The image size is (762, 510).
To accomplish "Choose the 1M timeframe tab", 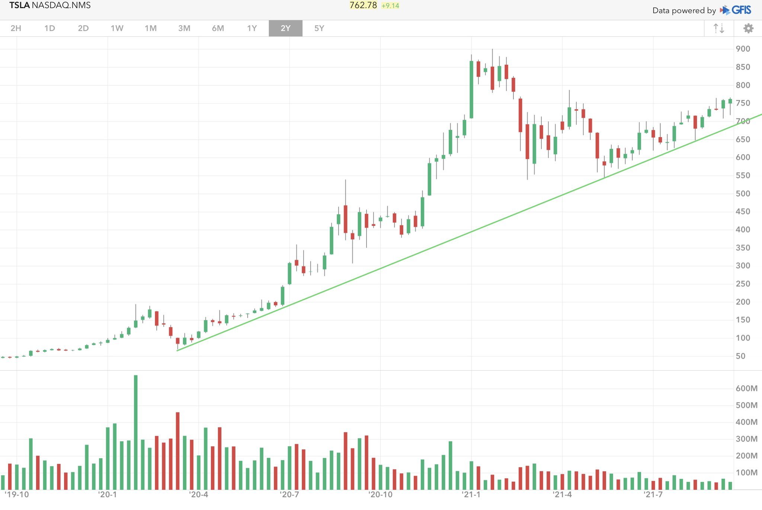I will tap(151, 28).
